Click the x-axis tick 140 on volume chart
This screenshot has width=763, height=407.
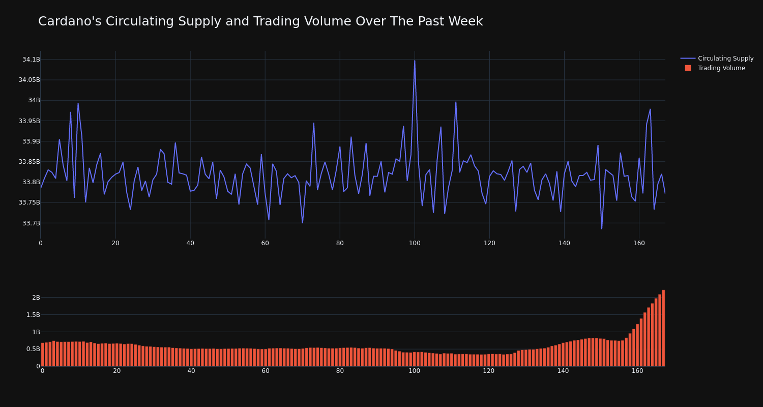[563, 371]
